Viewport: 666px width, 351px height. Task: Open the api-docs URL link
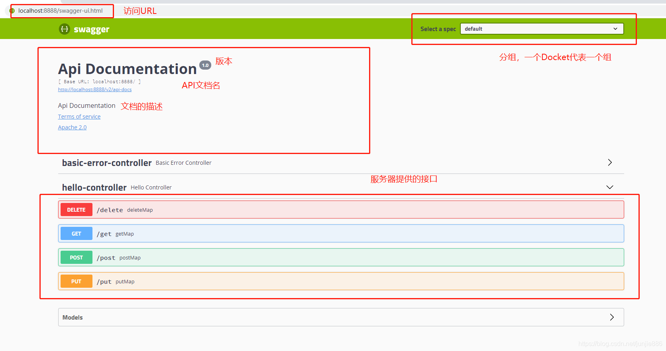pos(95,90)
